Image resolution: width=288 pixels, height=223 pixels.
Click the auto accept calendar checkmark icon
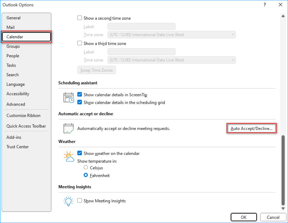[x=69, y=128]
